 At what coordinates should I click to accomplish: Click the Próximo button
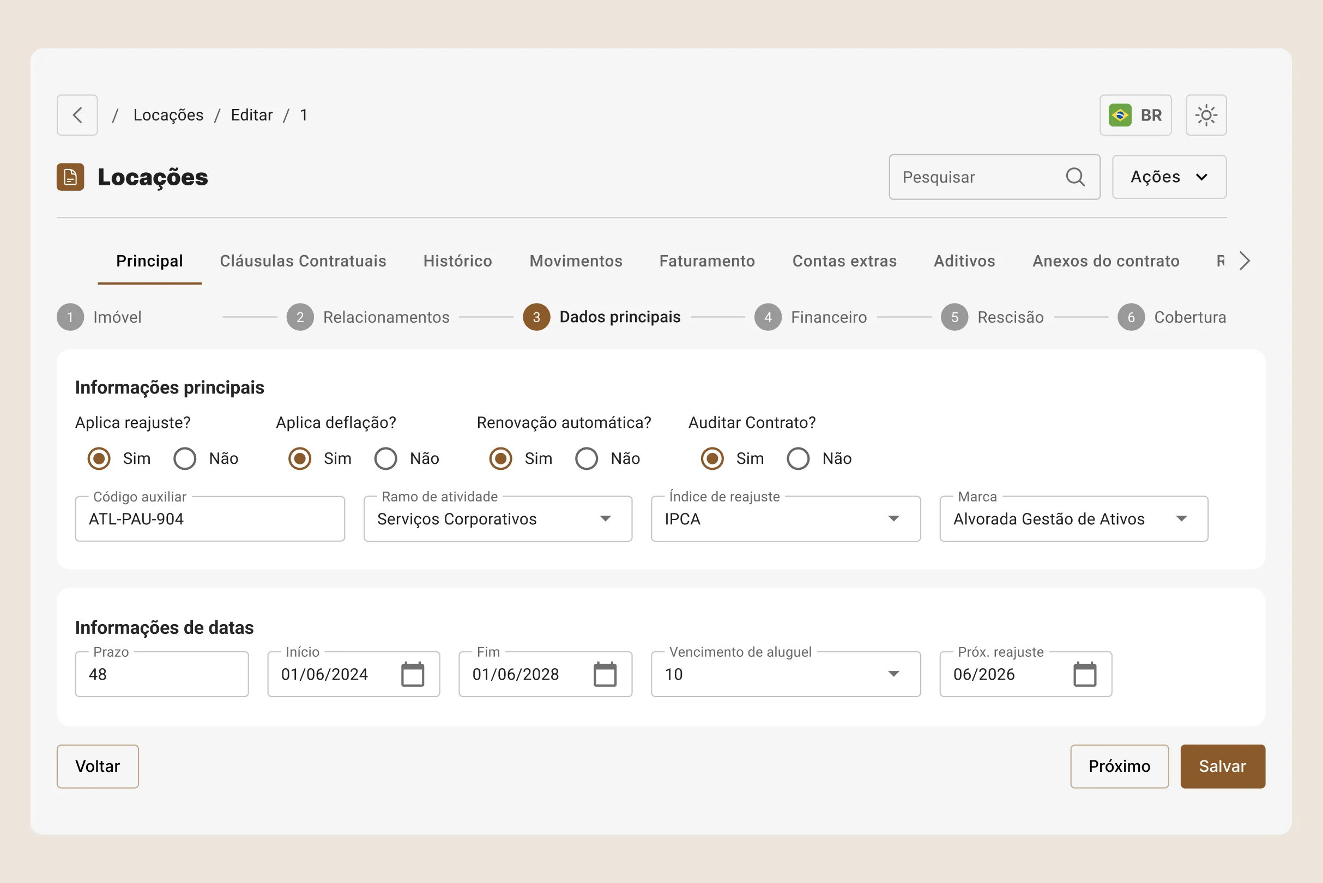point(1119,766)
